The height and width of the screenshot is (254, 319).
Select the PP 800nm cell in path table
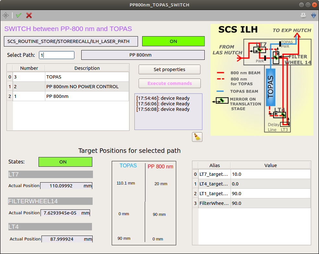tap(87, 96)
